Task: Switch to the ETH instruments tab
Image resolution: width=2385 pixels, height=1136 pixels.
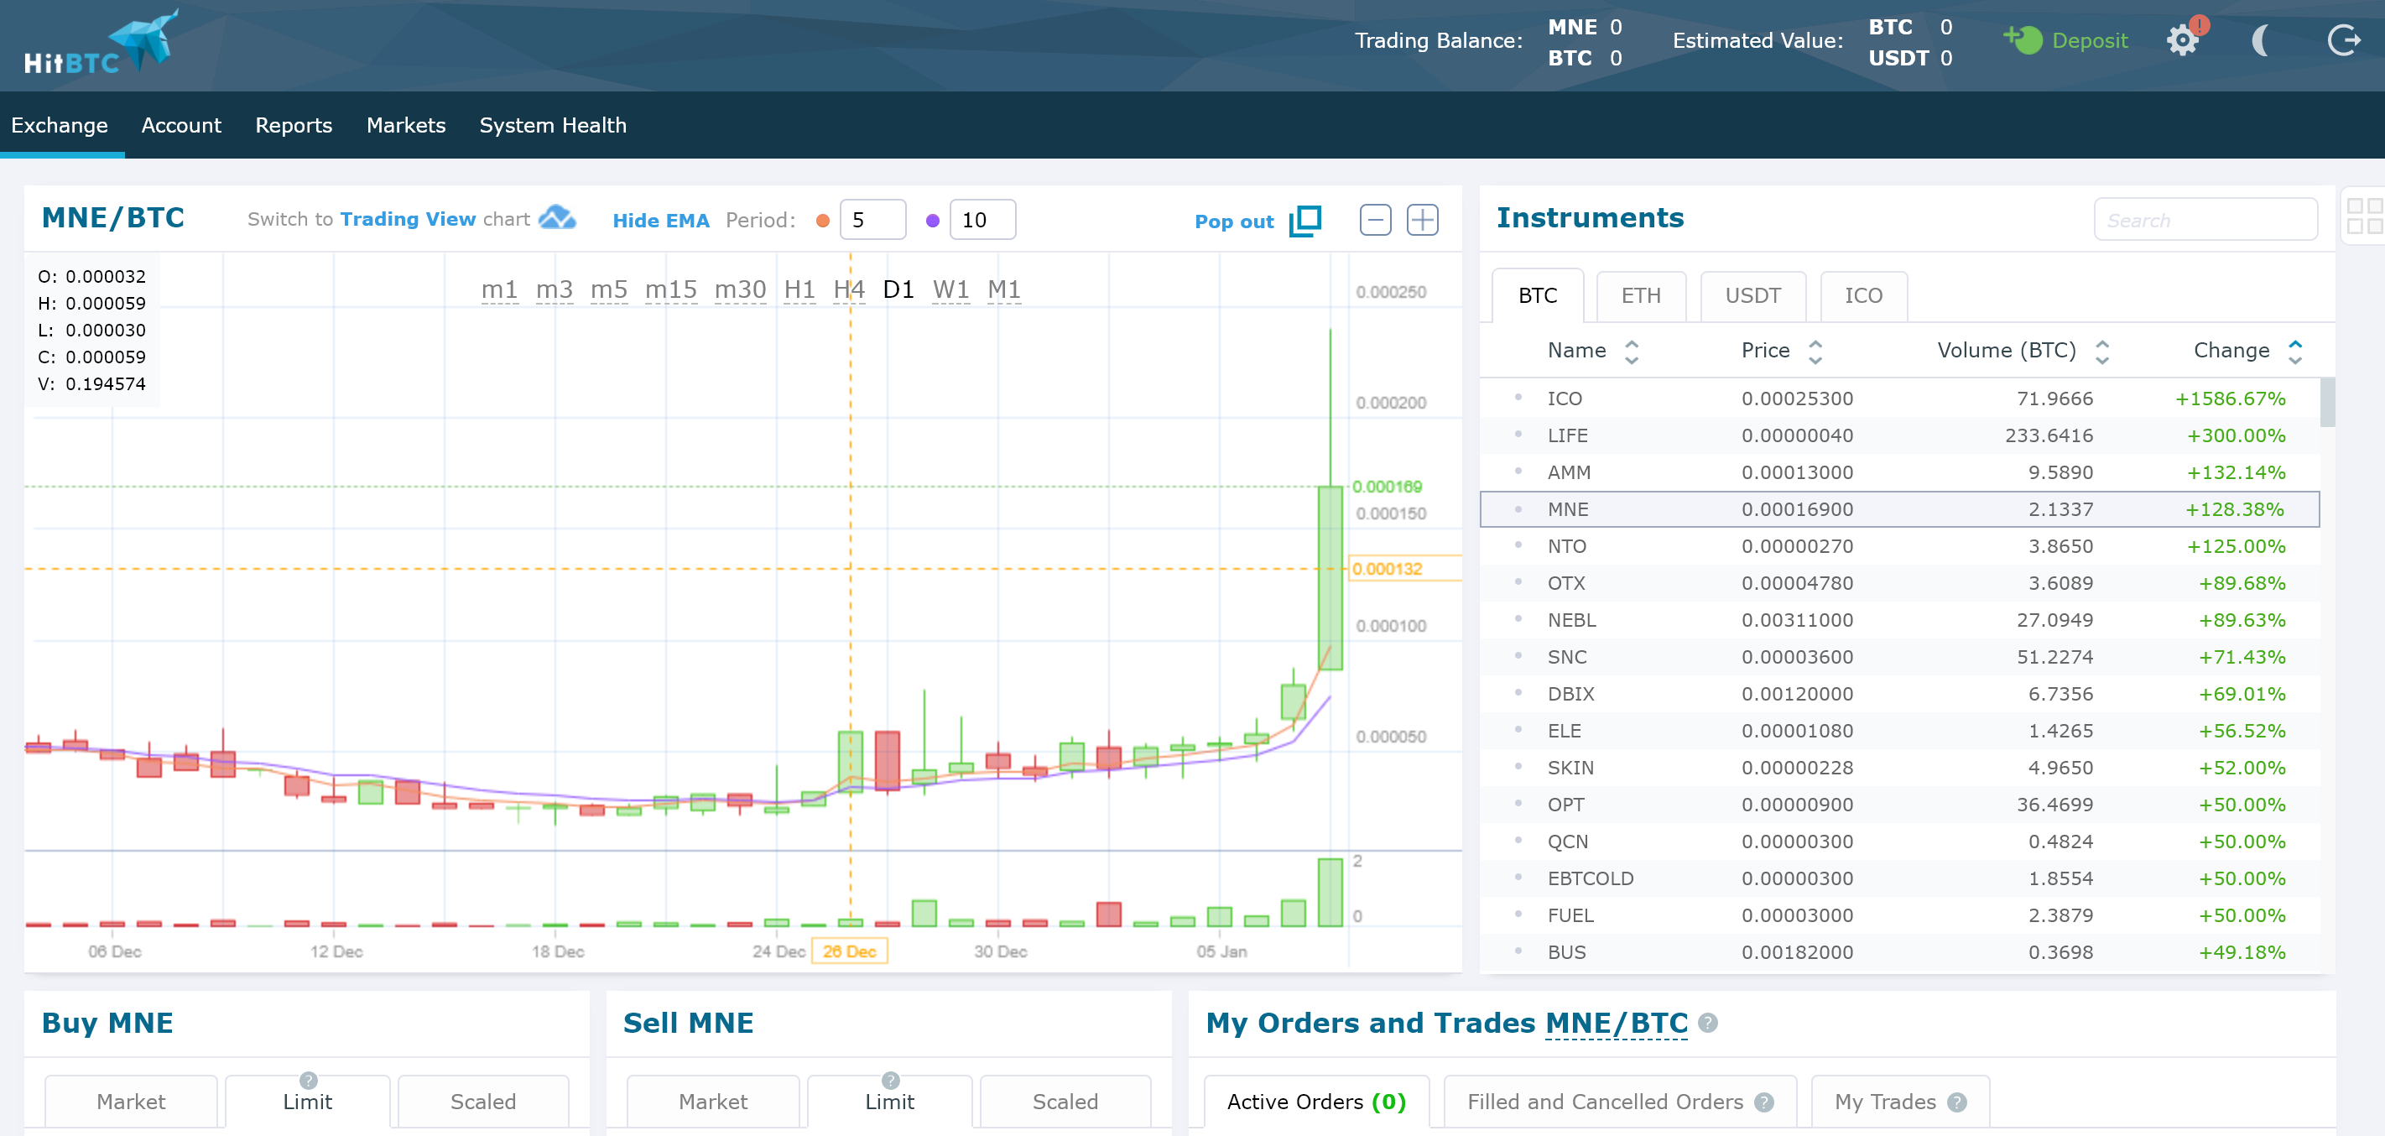Action: (x=1641, y=294)
